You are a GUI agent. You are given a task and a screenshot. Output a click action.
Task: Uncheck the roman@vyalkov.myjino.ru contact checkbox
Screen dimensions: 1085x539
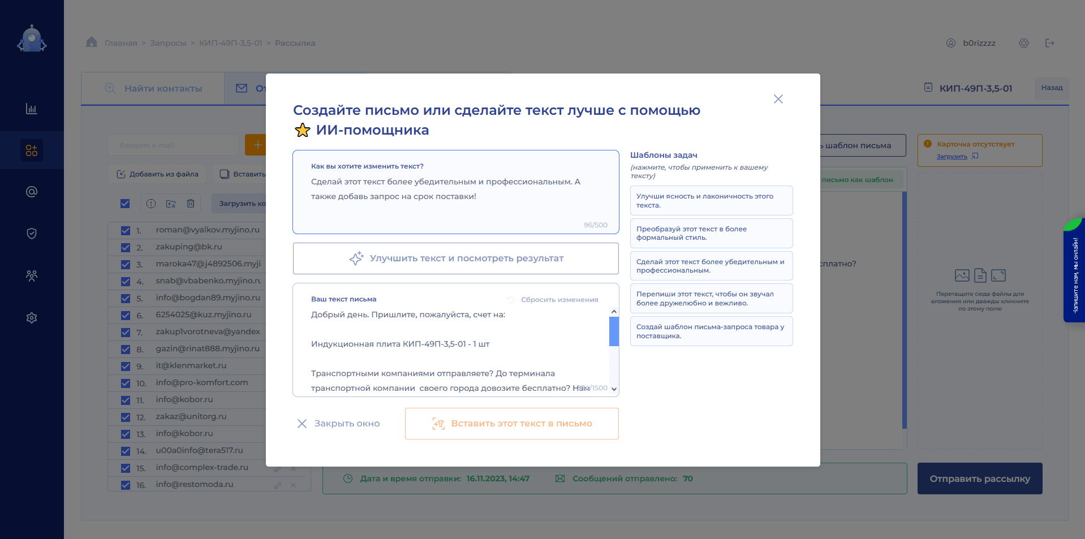126,231
